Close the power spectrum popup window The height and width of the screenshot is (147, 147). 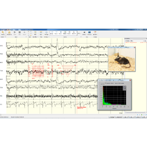click(x=130, y=80)
